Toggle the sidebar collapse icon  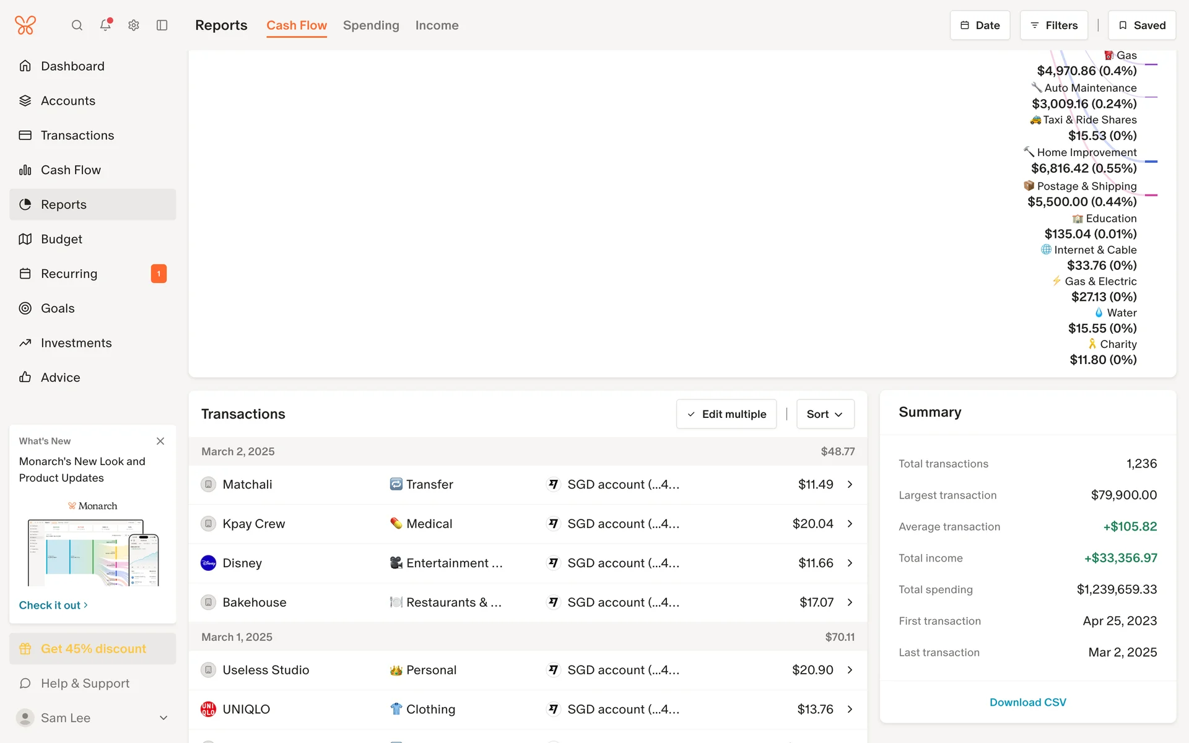tap(162, 25)
